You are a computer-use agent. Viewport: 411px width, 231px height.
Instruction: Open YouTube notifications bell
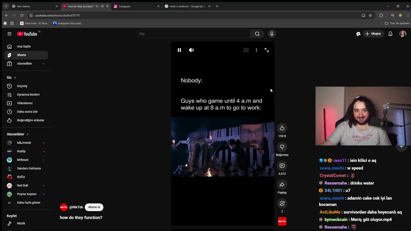(x=390, y=34)
